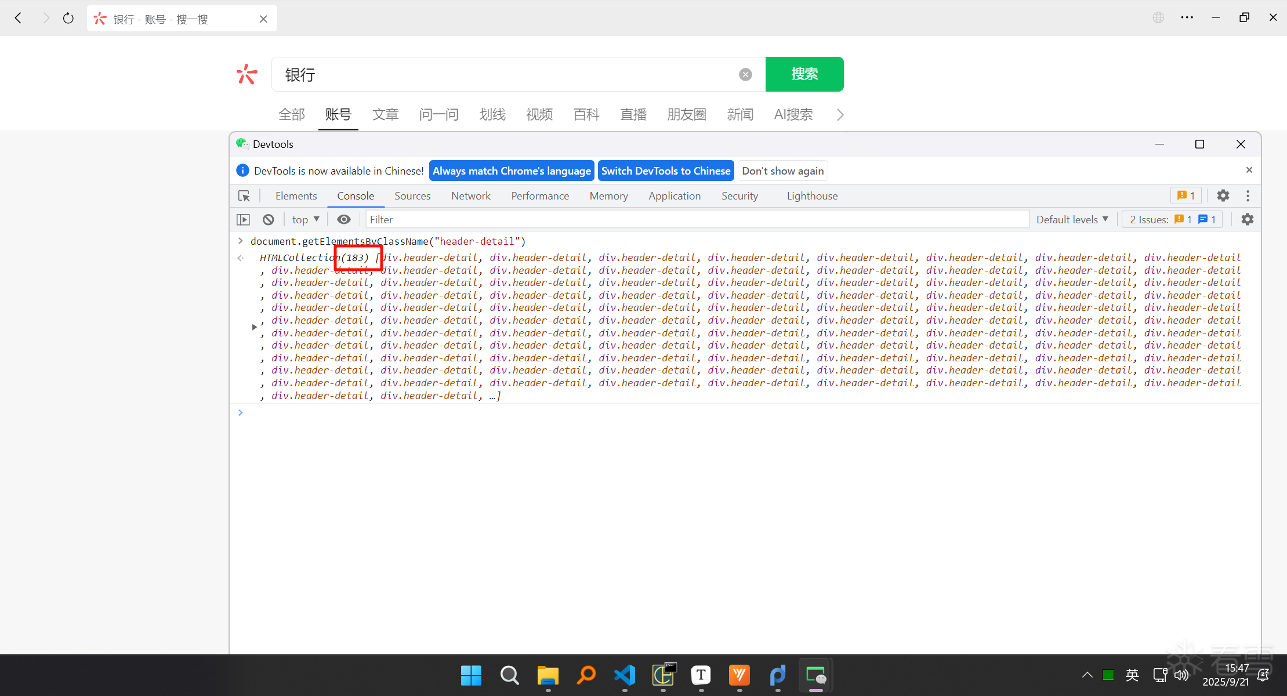Click the inspect element picker icon

click(244, 196)
